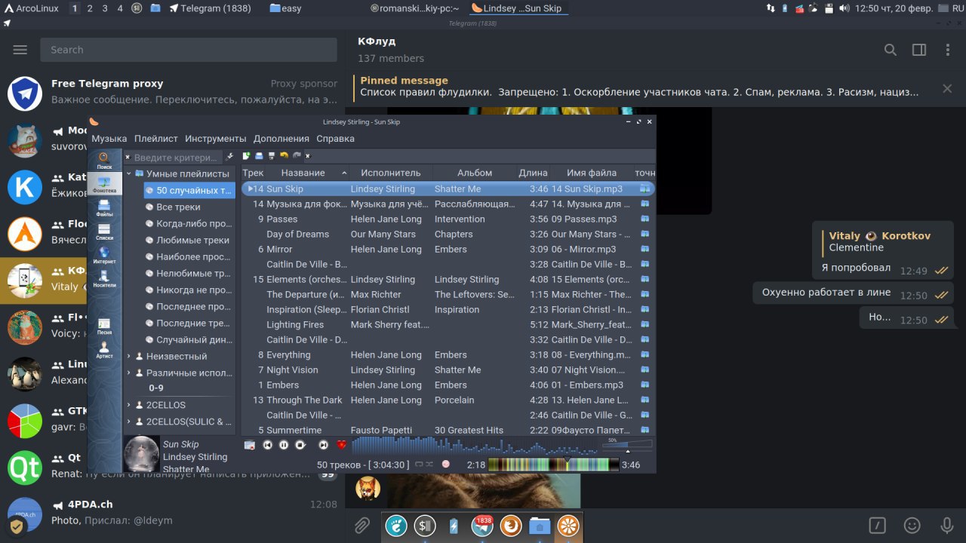This screenshot has height=543, width=966.
Task: Open the bot commands slash button
Action: pyautogui.click(x=877, y=526)
